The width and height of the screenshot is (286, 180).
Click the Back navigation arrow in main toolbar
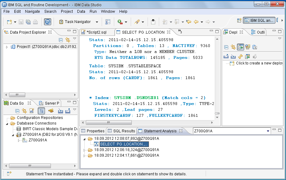pyautogui.click(x=196, y=22)
